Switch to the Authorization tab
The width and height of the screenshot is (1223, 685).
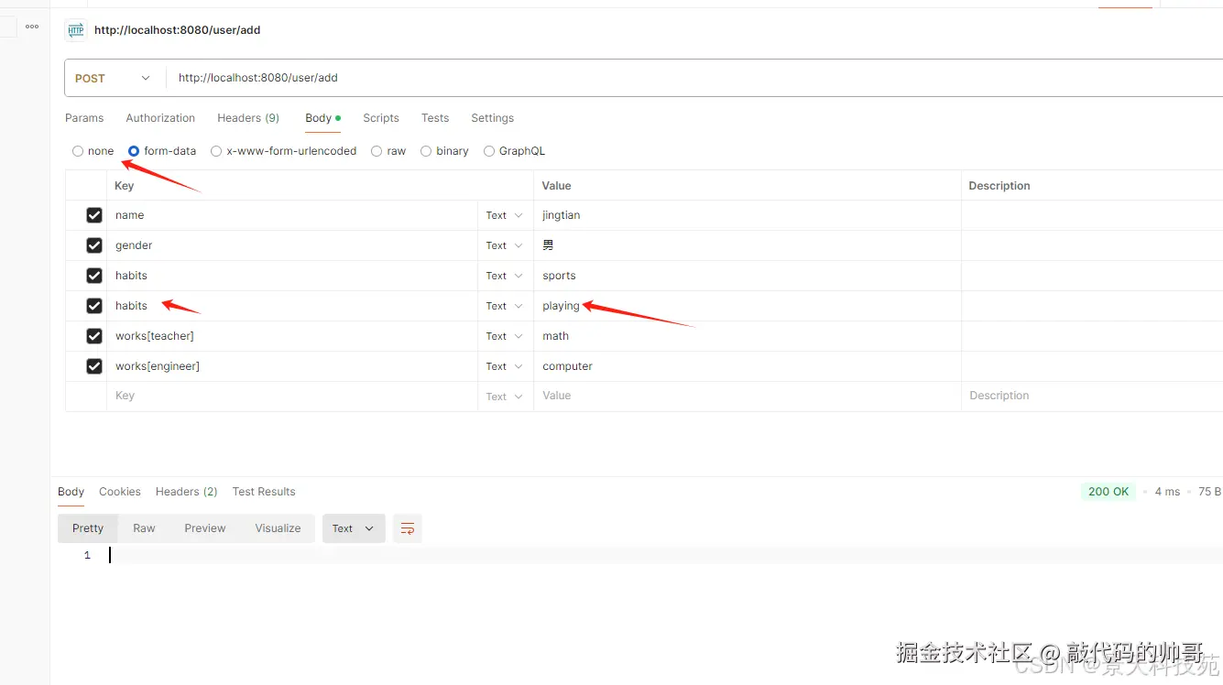pos(160,118)
